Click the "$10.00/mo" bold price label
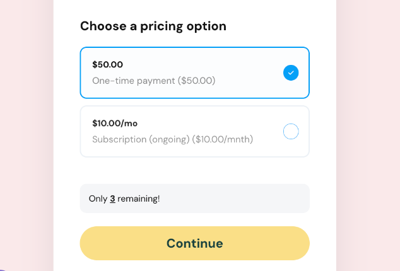400x271 pixels. coord(115,123)
